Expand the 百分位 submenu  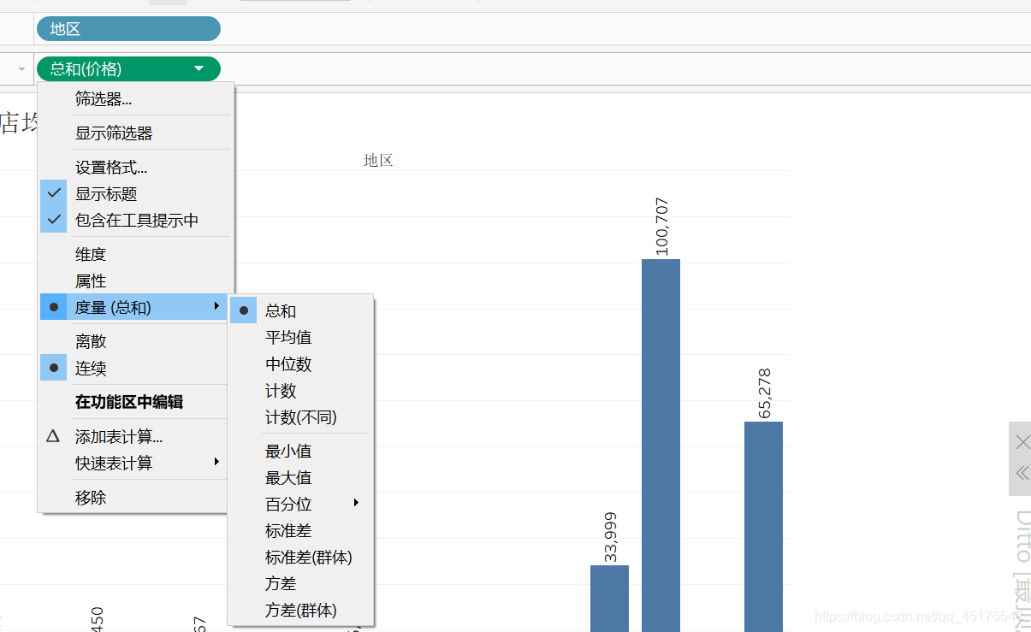click(x=300, y=505)
